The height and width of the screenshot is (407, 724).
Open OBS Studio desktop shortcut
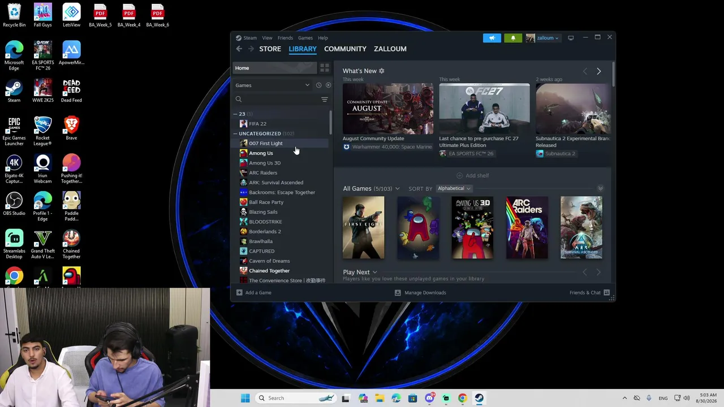click(14, 203)
